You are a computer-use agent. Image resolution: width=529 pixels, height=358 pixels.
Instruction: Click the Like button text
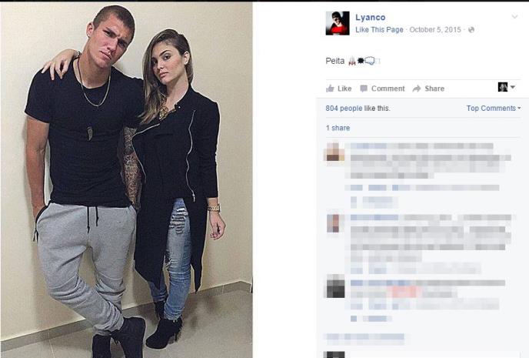coord(344,89)
